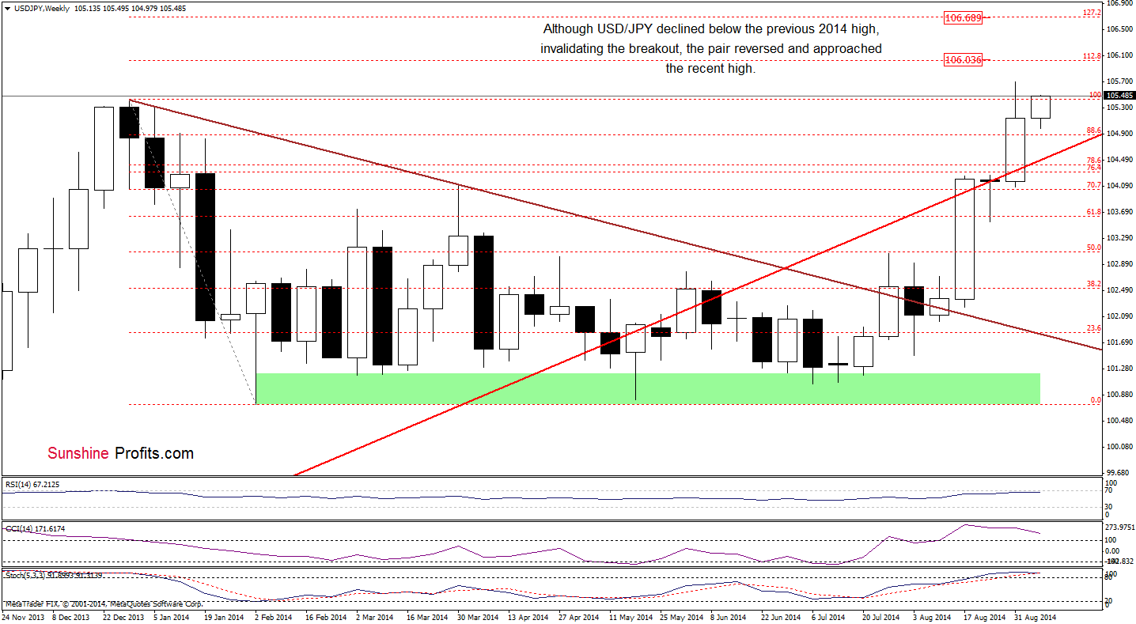Click the 8 Jun 2014 date label

click(727, 617)
